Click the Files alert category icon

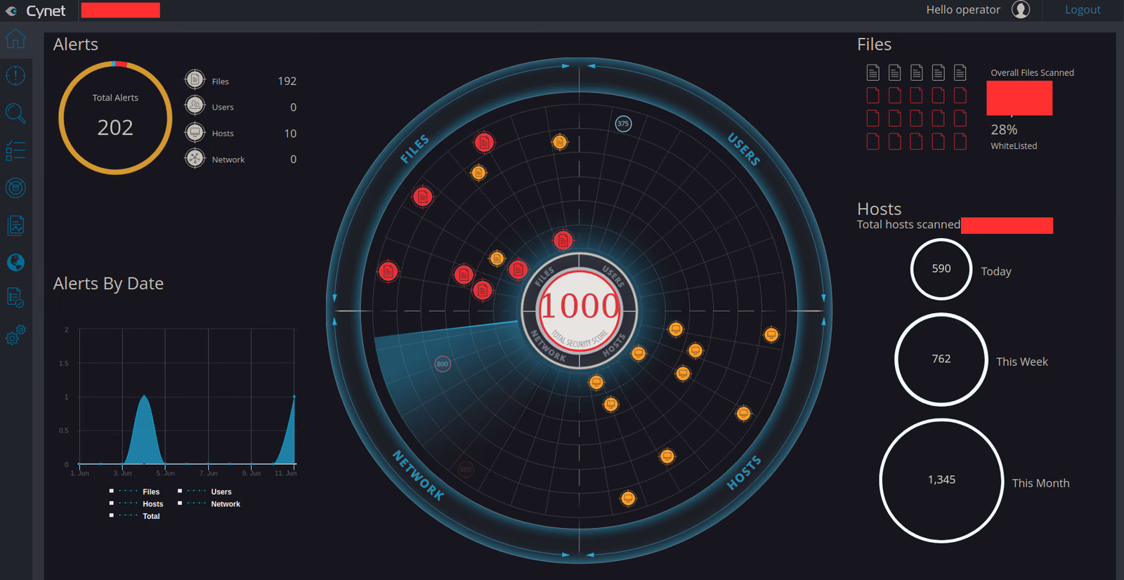195,79
